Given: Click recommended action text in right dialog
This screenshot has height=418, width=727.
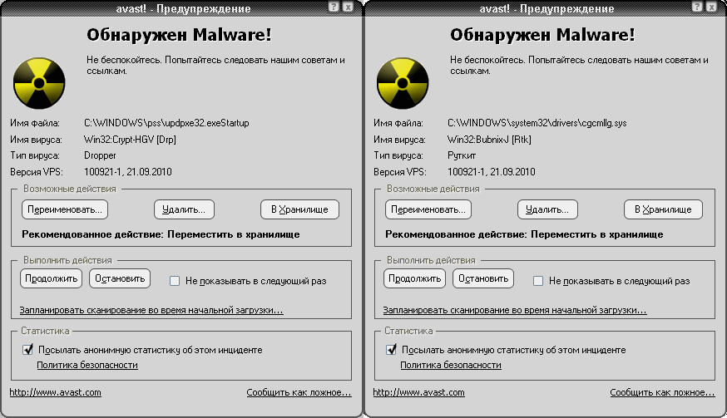Looking at the screenshot, I should tap(524, 234).
